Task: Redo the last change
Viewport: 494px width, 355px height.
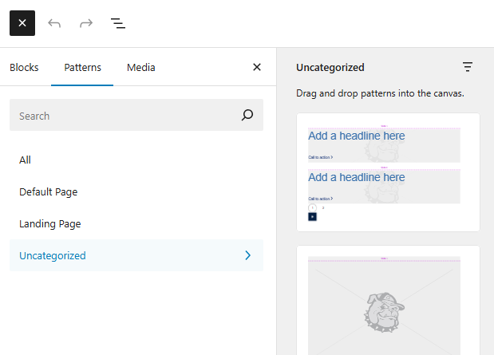Action: coord(86,23)
